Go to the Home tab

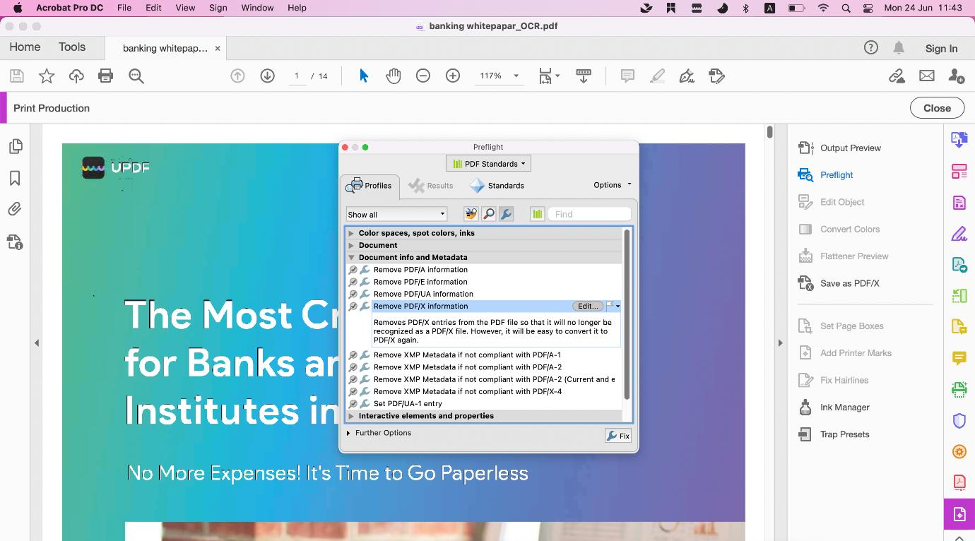coord(25,47)
